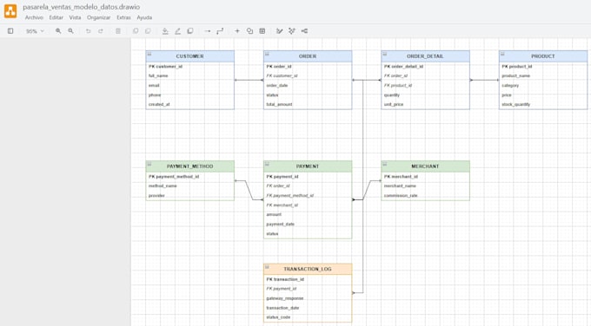
Task: Open the 95% zoom level dropdown
Action: click(35, 31)
